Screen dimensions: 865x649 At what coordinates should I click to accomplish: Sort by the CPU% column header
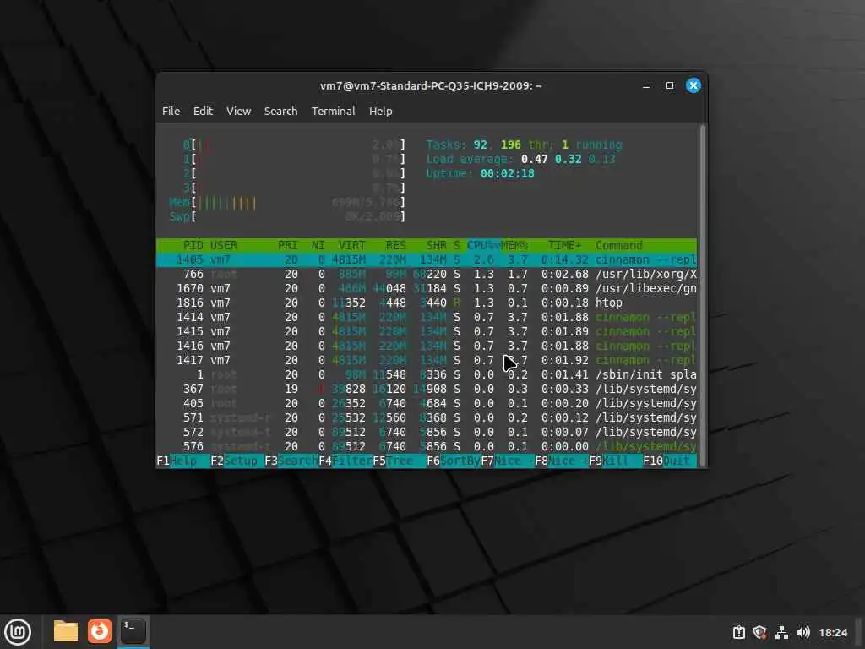click(483, 246)
